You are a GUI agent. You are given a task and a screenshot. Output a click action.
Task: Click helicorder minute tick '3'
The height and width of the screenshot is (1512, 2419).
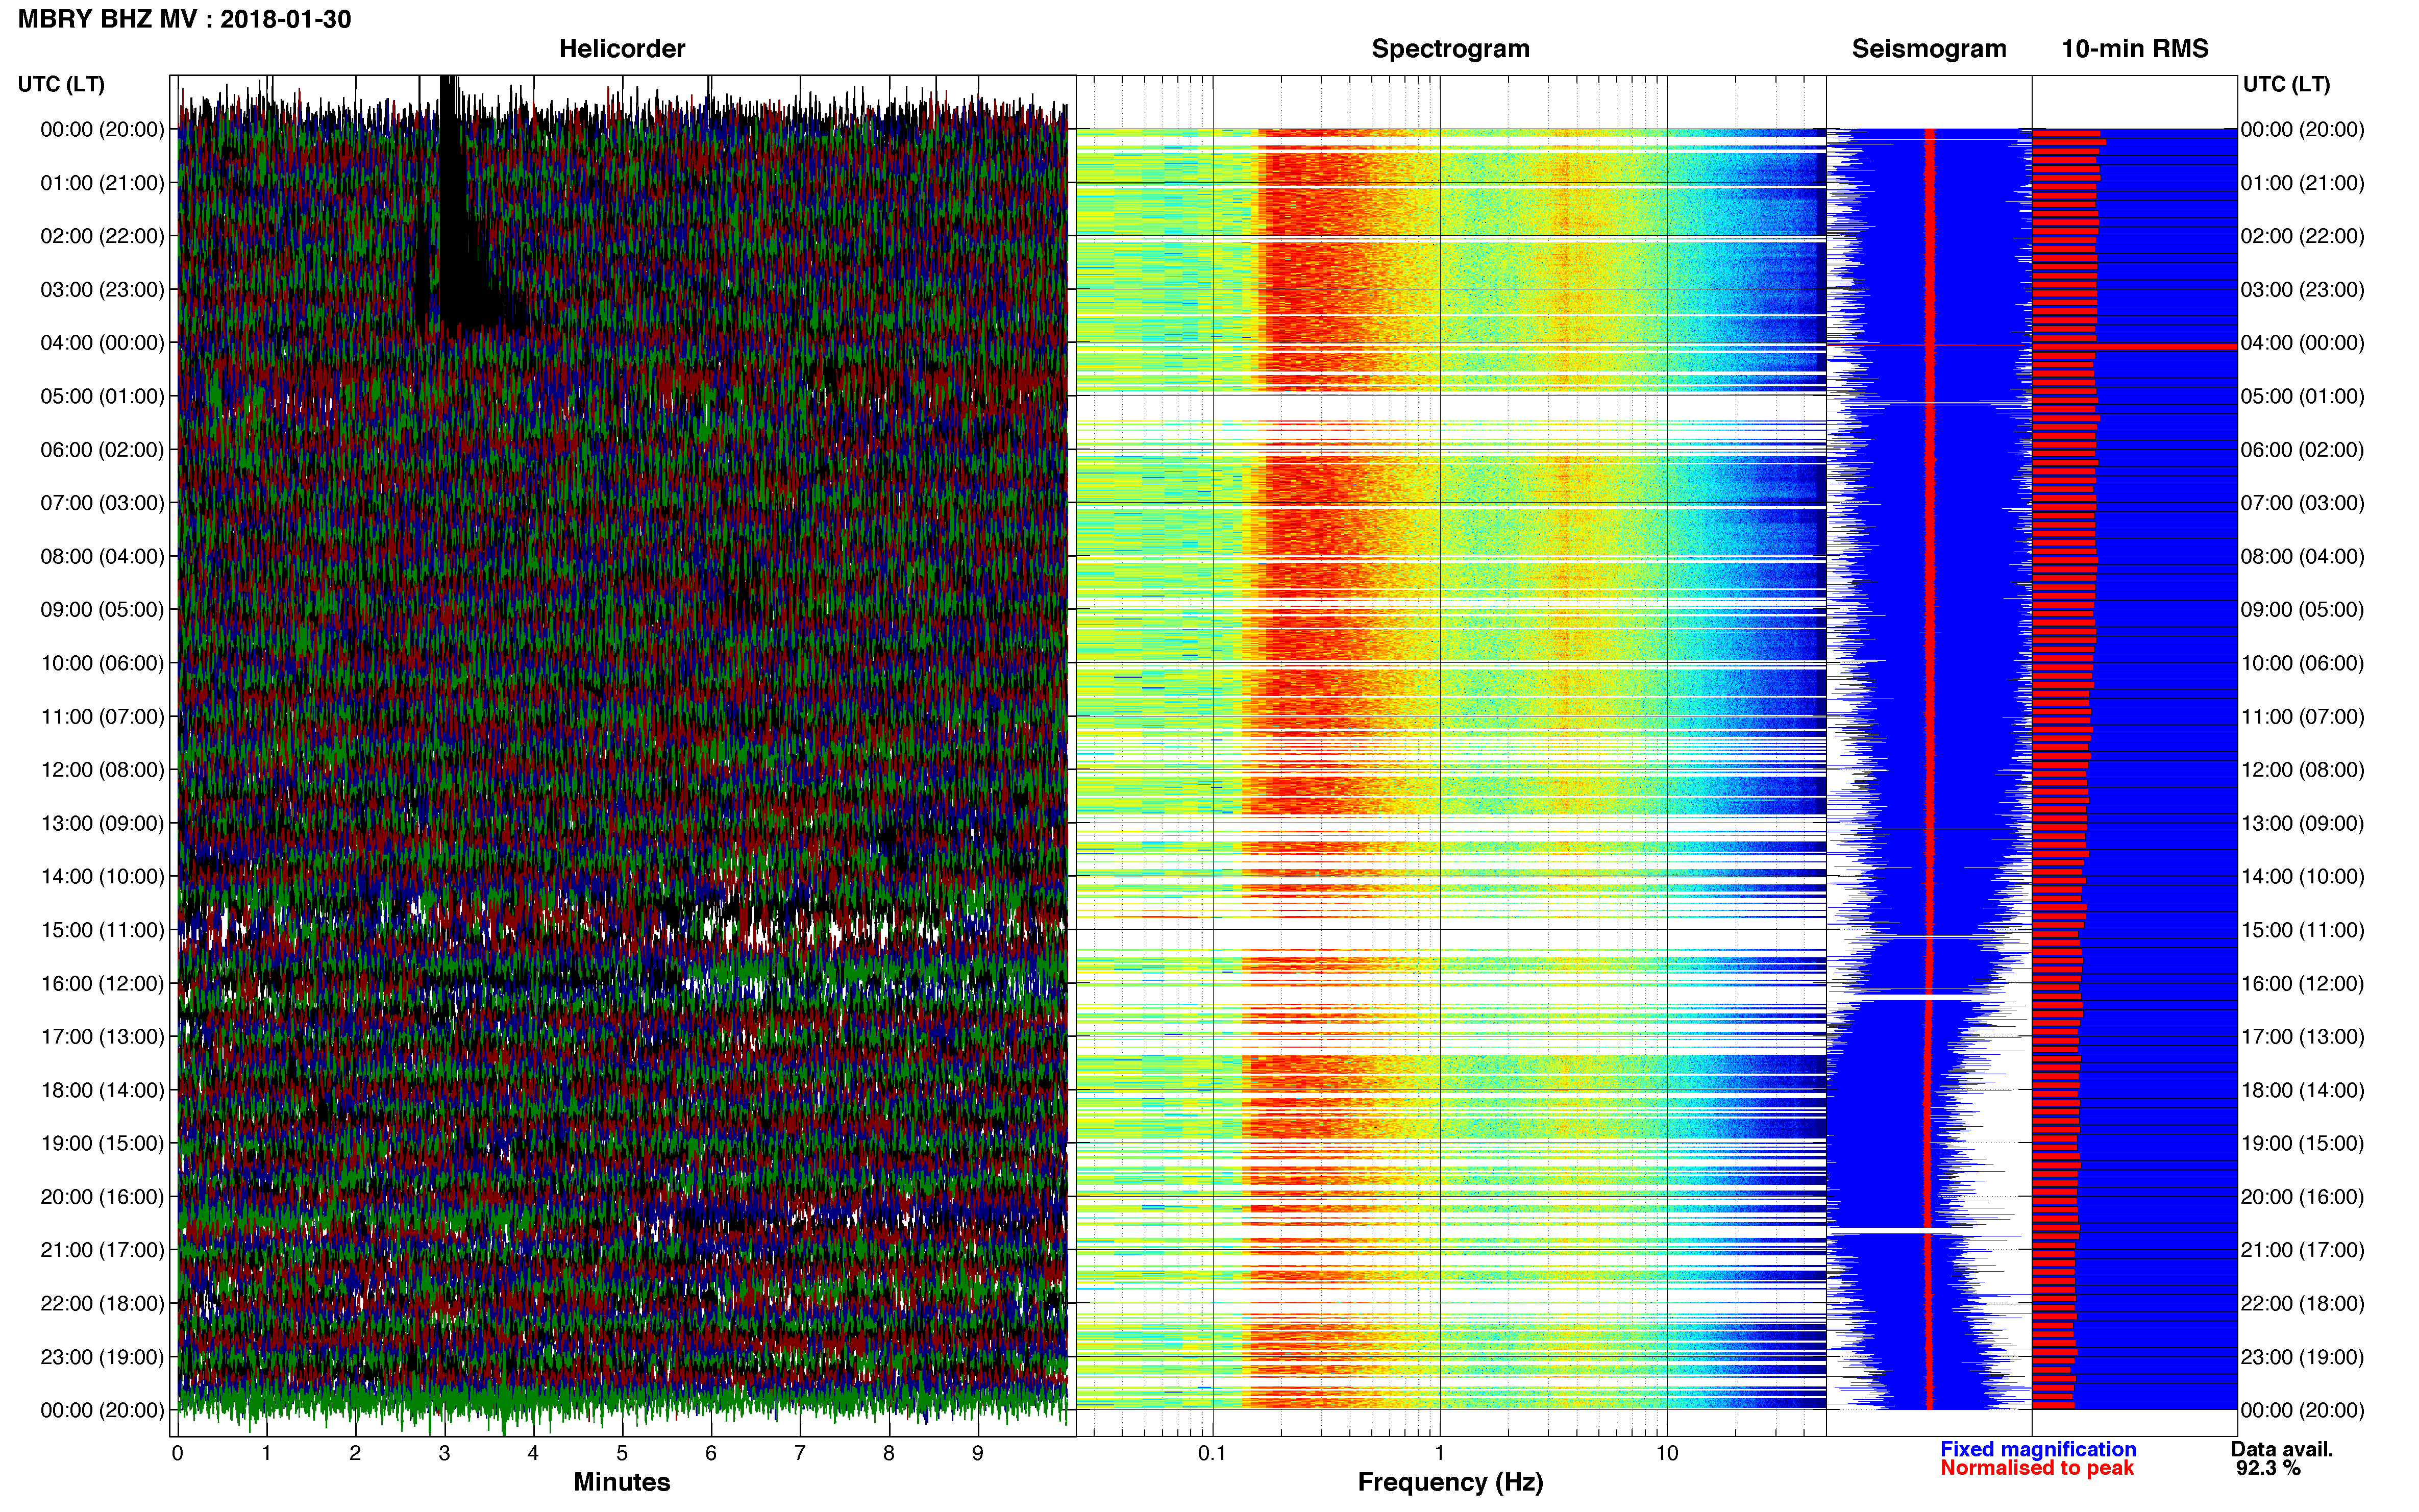tap(444, 1454)
